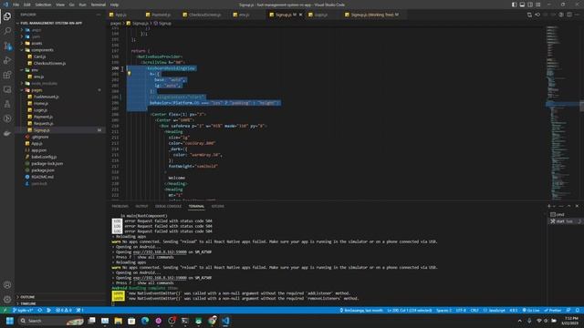Switch to the Output panel tab
The width and height of the screenshot is (584, 328).
click(141, 207)
